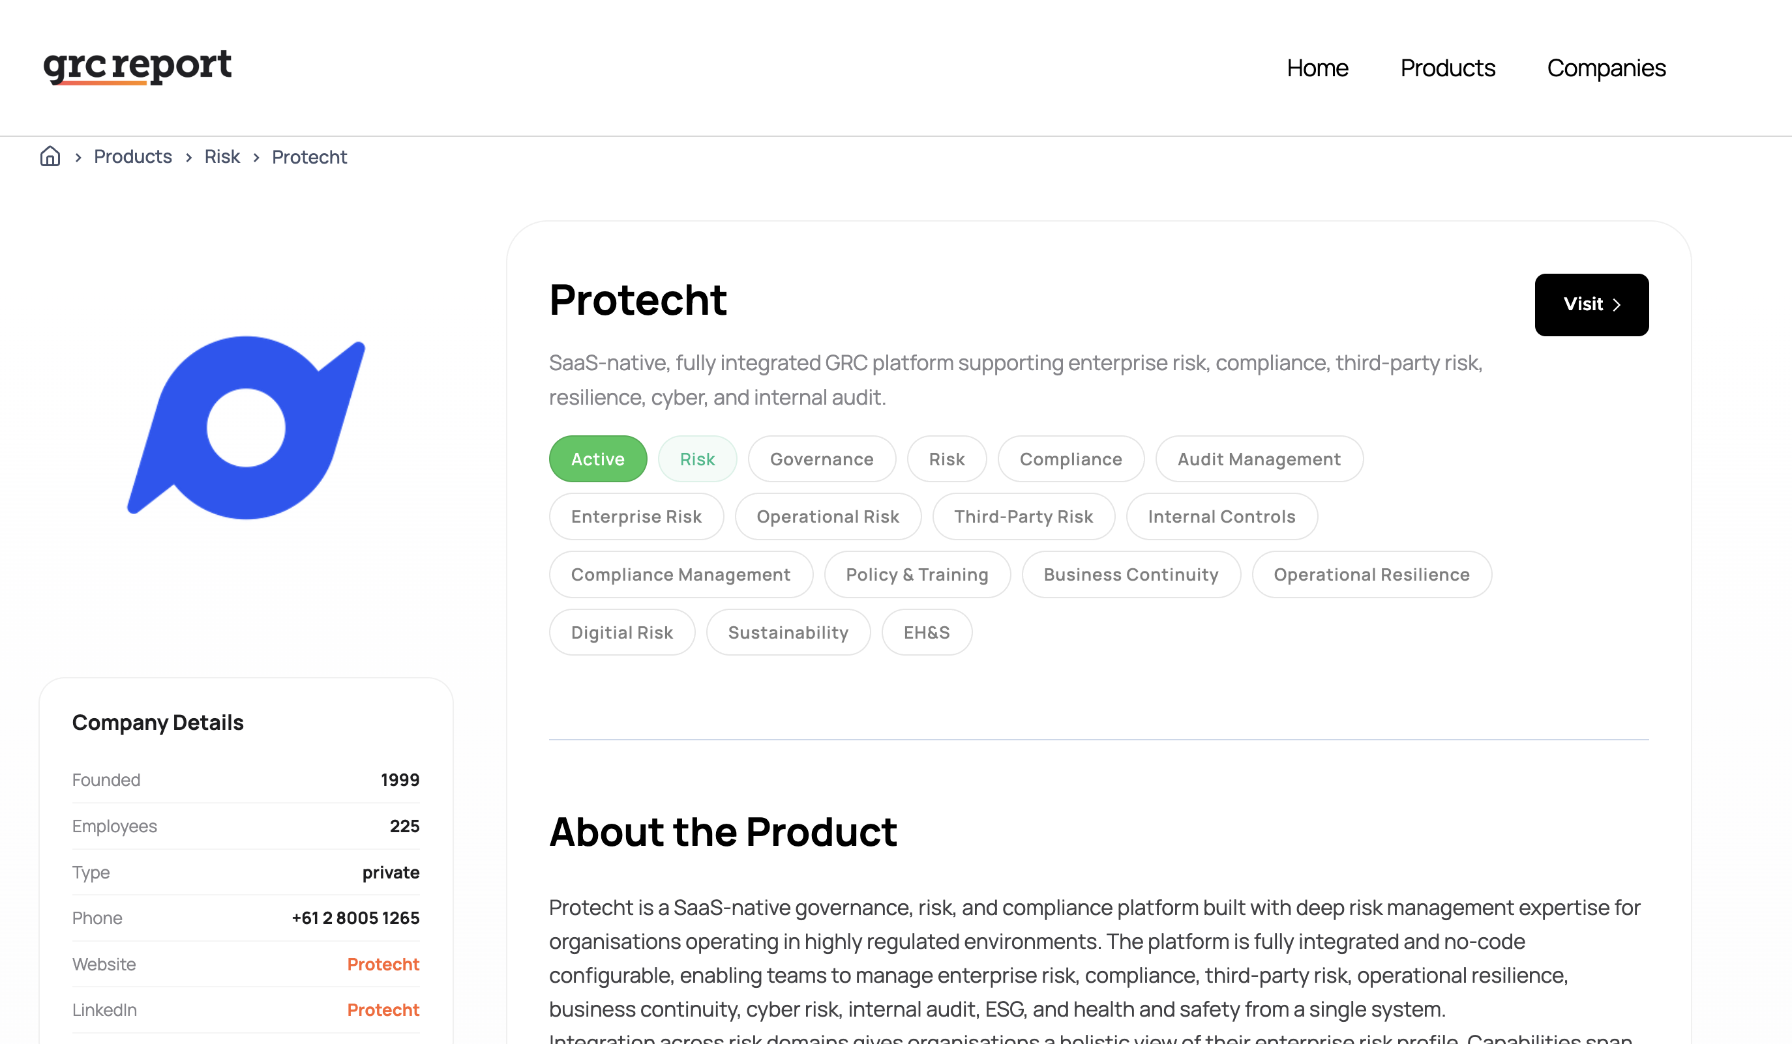Select the green-tinted Risk category tag

pos(697,459)
